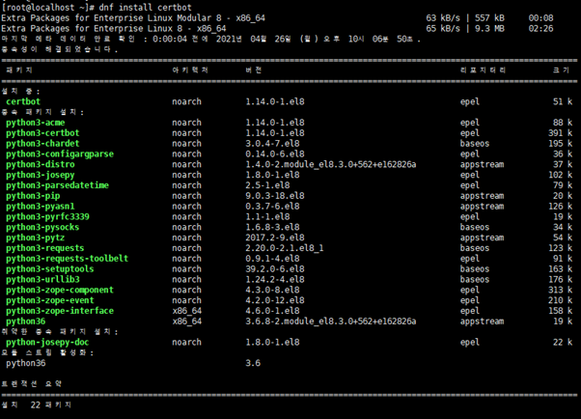Screen dimensions: 581x419
Task: Click version '9.0.3-18.el8' of python3-pip
Action: 275,196
